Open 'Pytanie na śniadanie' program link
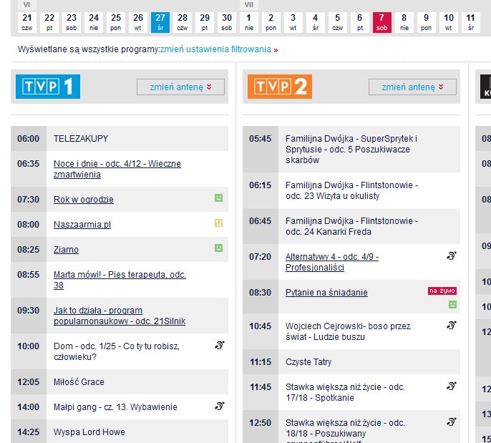The width and height of the screenshot is (491, 443). pyautogui.click(x=326, y=292)
